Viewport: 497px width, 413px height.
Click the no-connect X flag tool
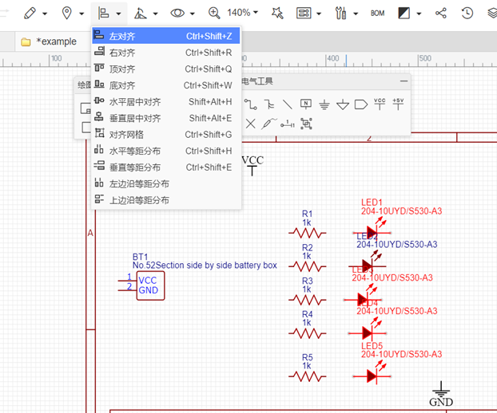tap(250, 123)
